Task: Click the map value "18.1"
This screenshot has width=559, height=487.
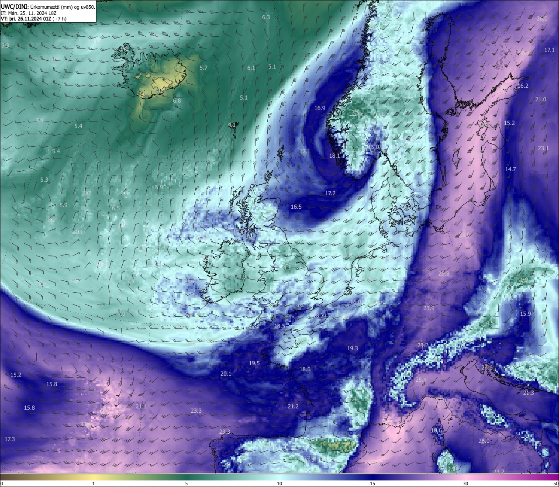Action: (335, 155)
